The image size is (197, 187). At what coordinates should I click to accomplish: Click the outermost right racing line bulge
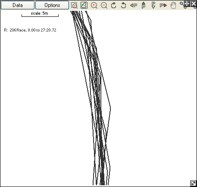tap(110, 107)
